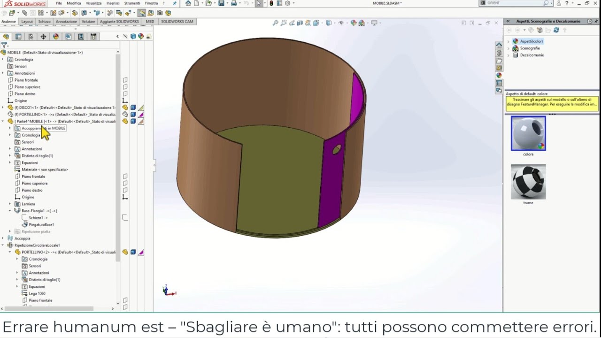Click the Home icon in top toolbar
Viewport: 601px width, 338px height.
click(x=188, y=3)
